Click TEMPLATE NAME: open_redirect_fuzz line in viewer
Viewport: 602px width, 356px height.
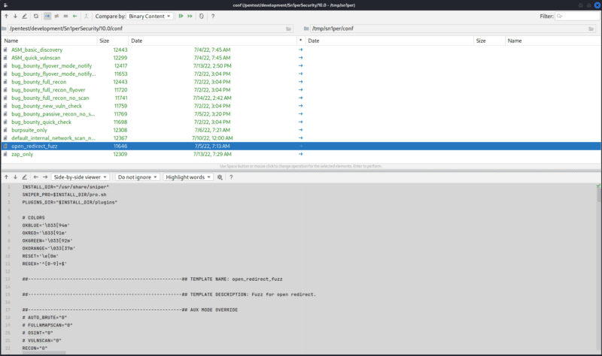click(153, 279)
